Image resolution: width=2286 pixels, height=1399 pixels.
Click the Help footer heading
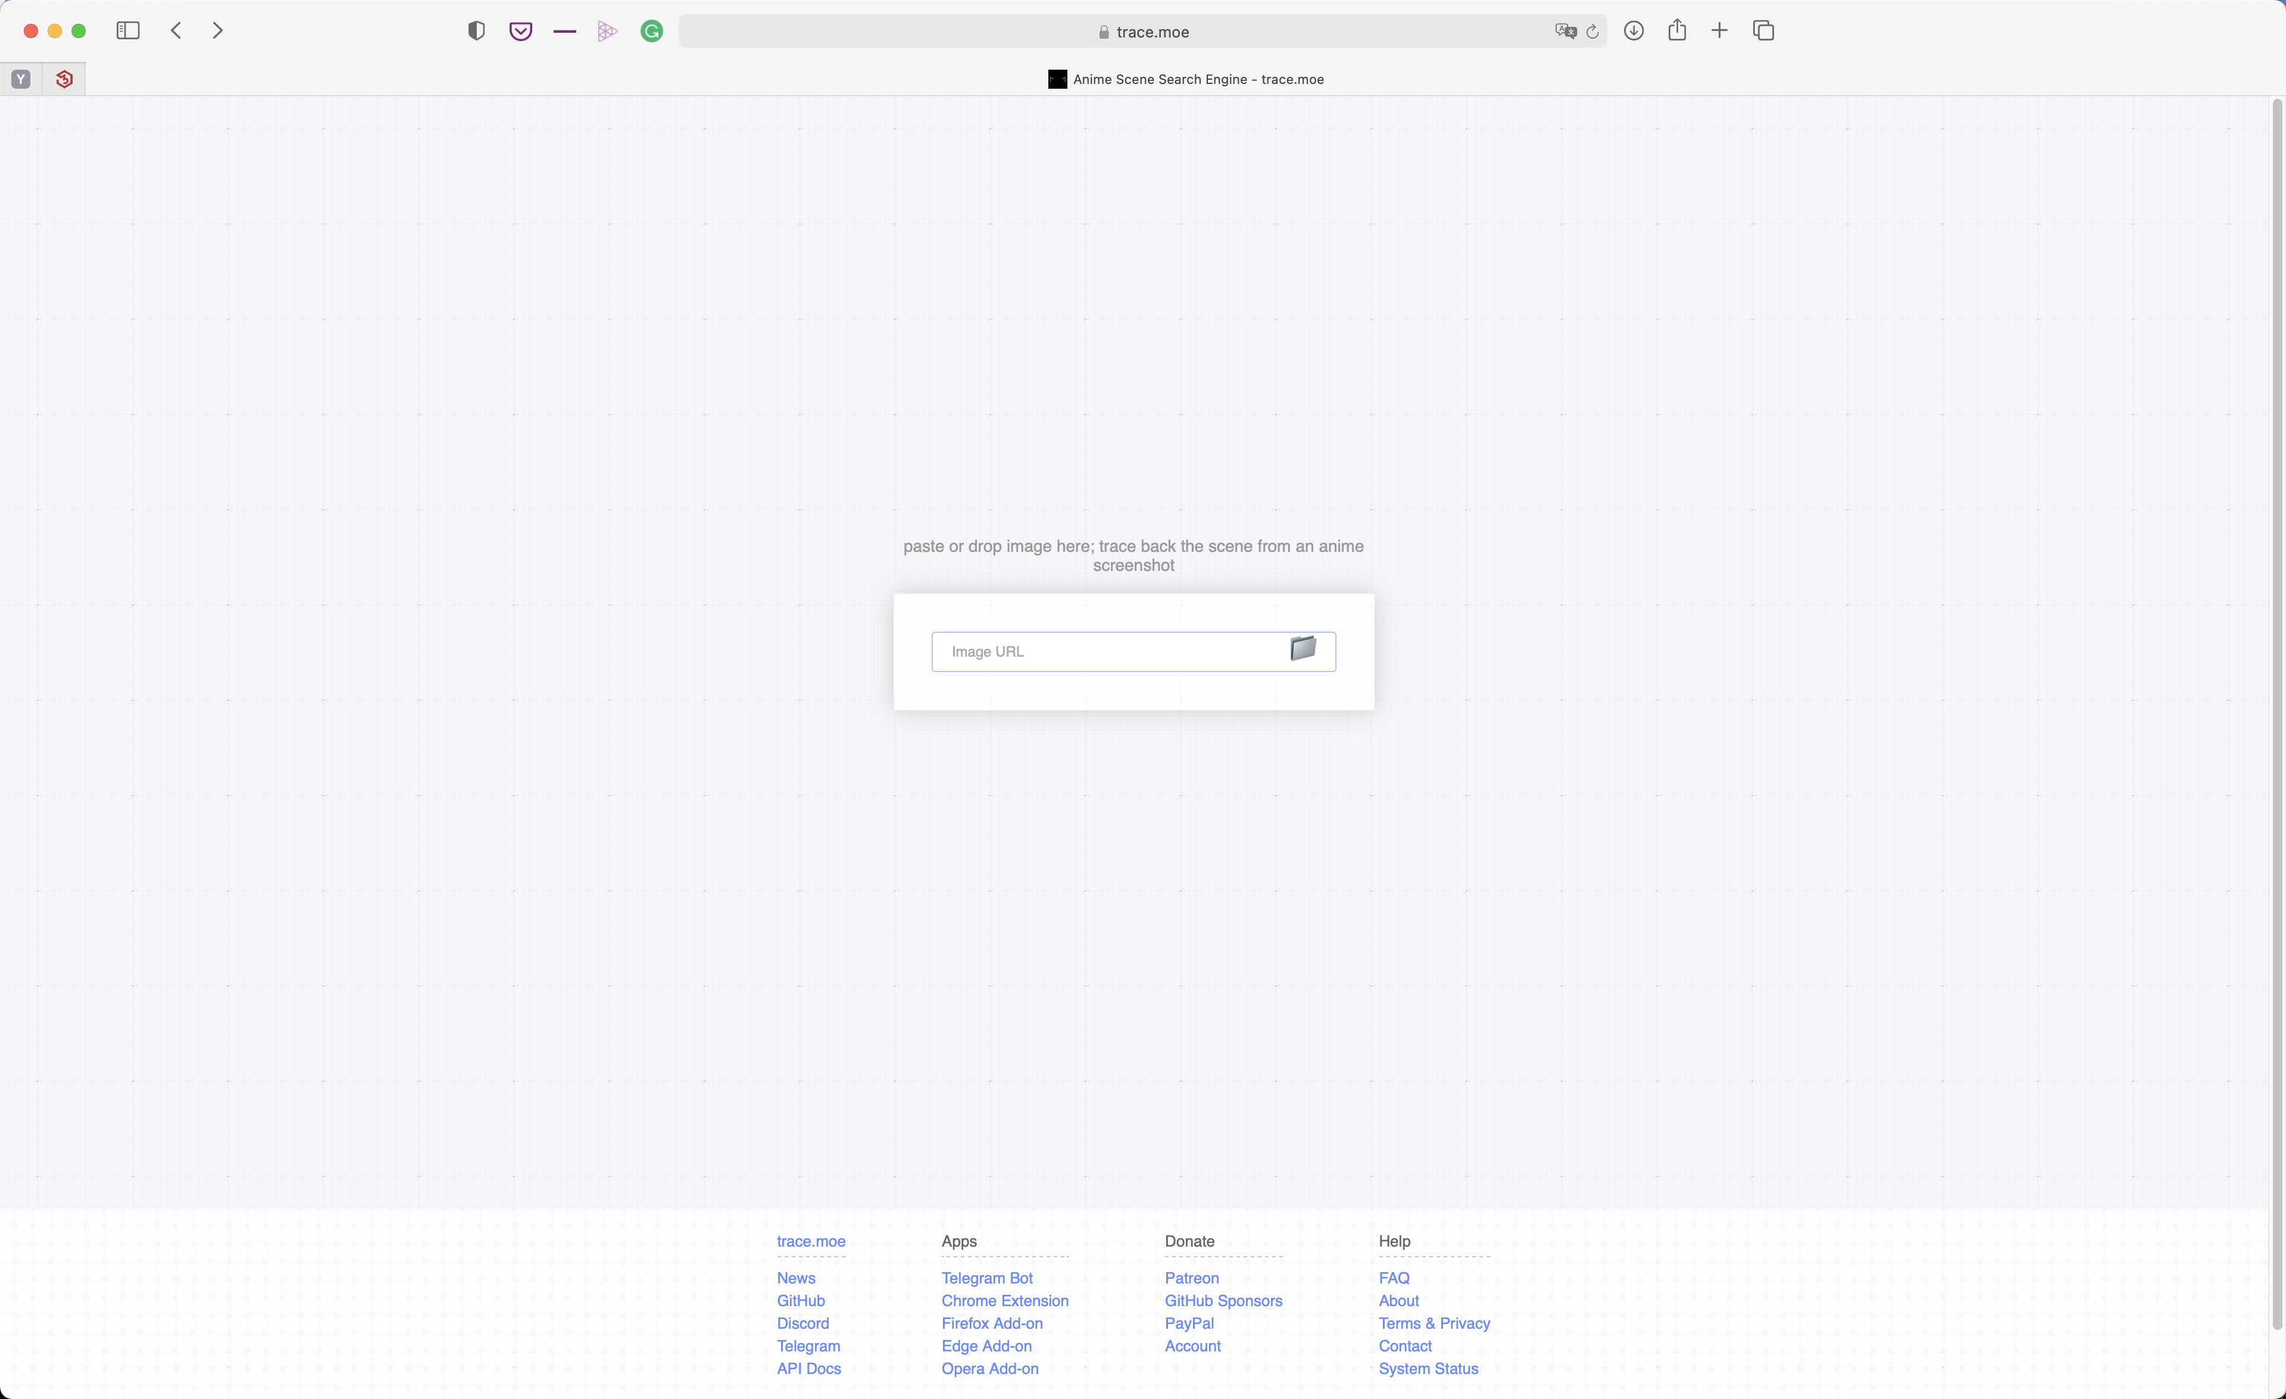pyautogui.click(x=1394, y=1241)
